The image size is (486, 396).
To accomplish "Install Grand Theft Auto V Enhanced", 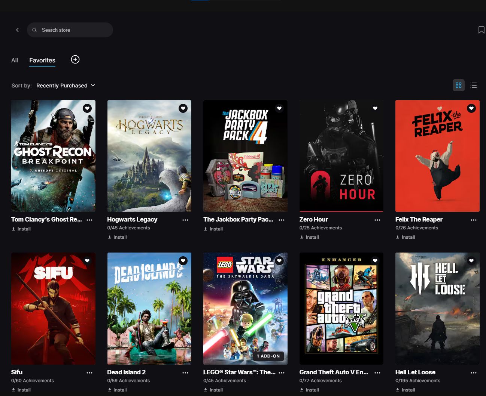I will pos(309,390).
